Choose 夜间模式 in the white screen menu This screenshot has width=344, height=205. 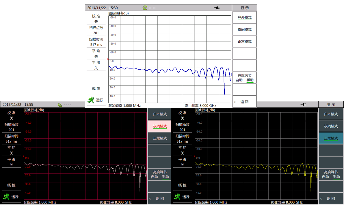click(x=244, y=29)
